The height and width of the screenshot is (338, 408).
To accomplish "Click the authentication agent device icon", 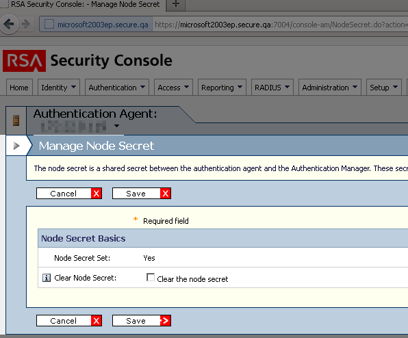I will (16, 120).
